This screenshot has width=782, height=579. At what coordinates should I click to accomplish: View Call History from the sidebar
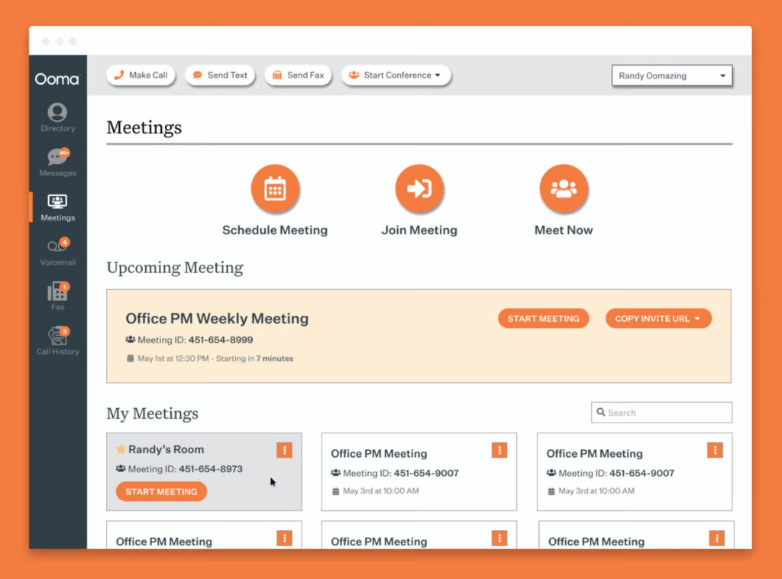(x=57, y=339)
